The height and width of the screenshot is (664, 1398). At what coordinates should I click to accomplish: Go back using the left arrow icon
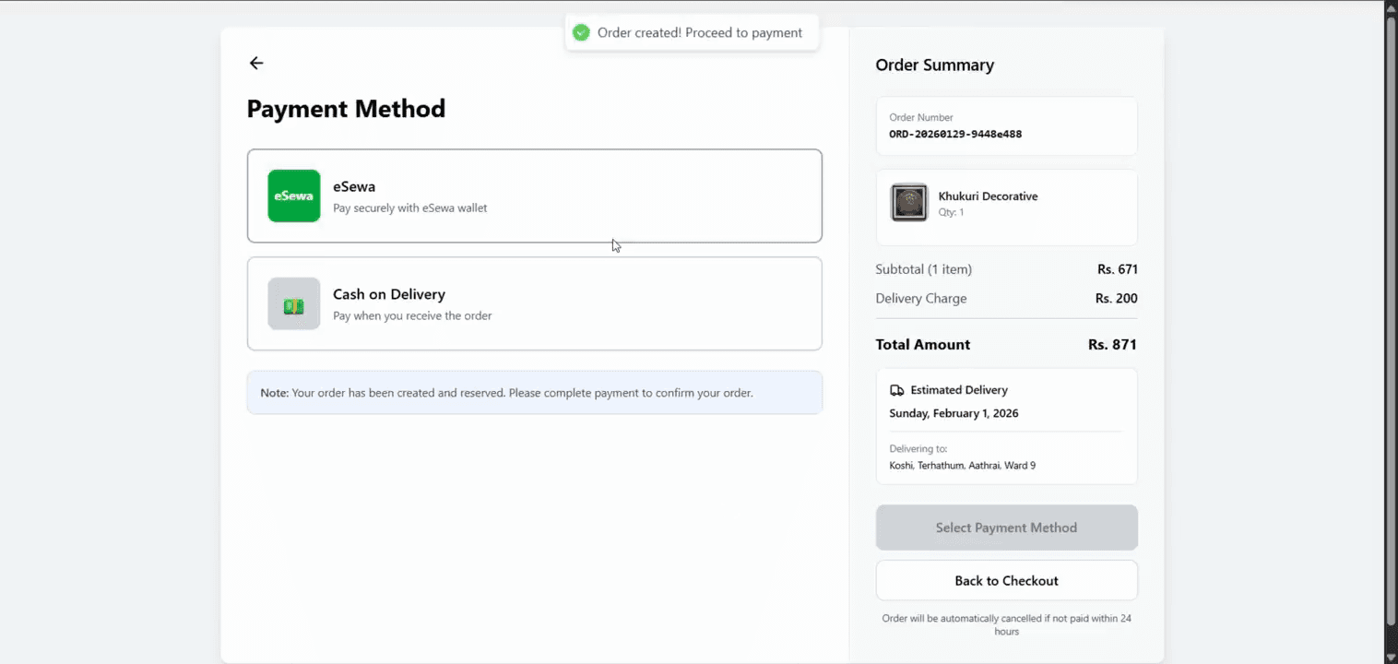(256, 63)
